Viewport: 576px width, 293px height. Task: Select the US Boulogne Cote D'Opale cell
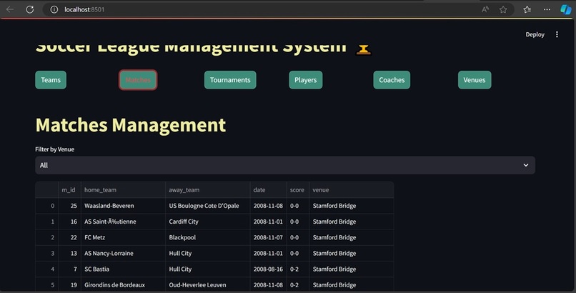pyautogui.click(x=207, y=206)
